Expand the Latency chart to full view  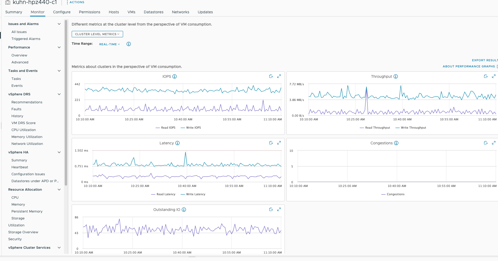279,143
